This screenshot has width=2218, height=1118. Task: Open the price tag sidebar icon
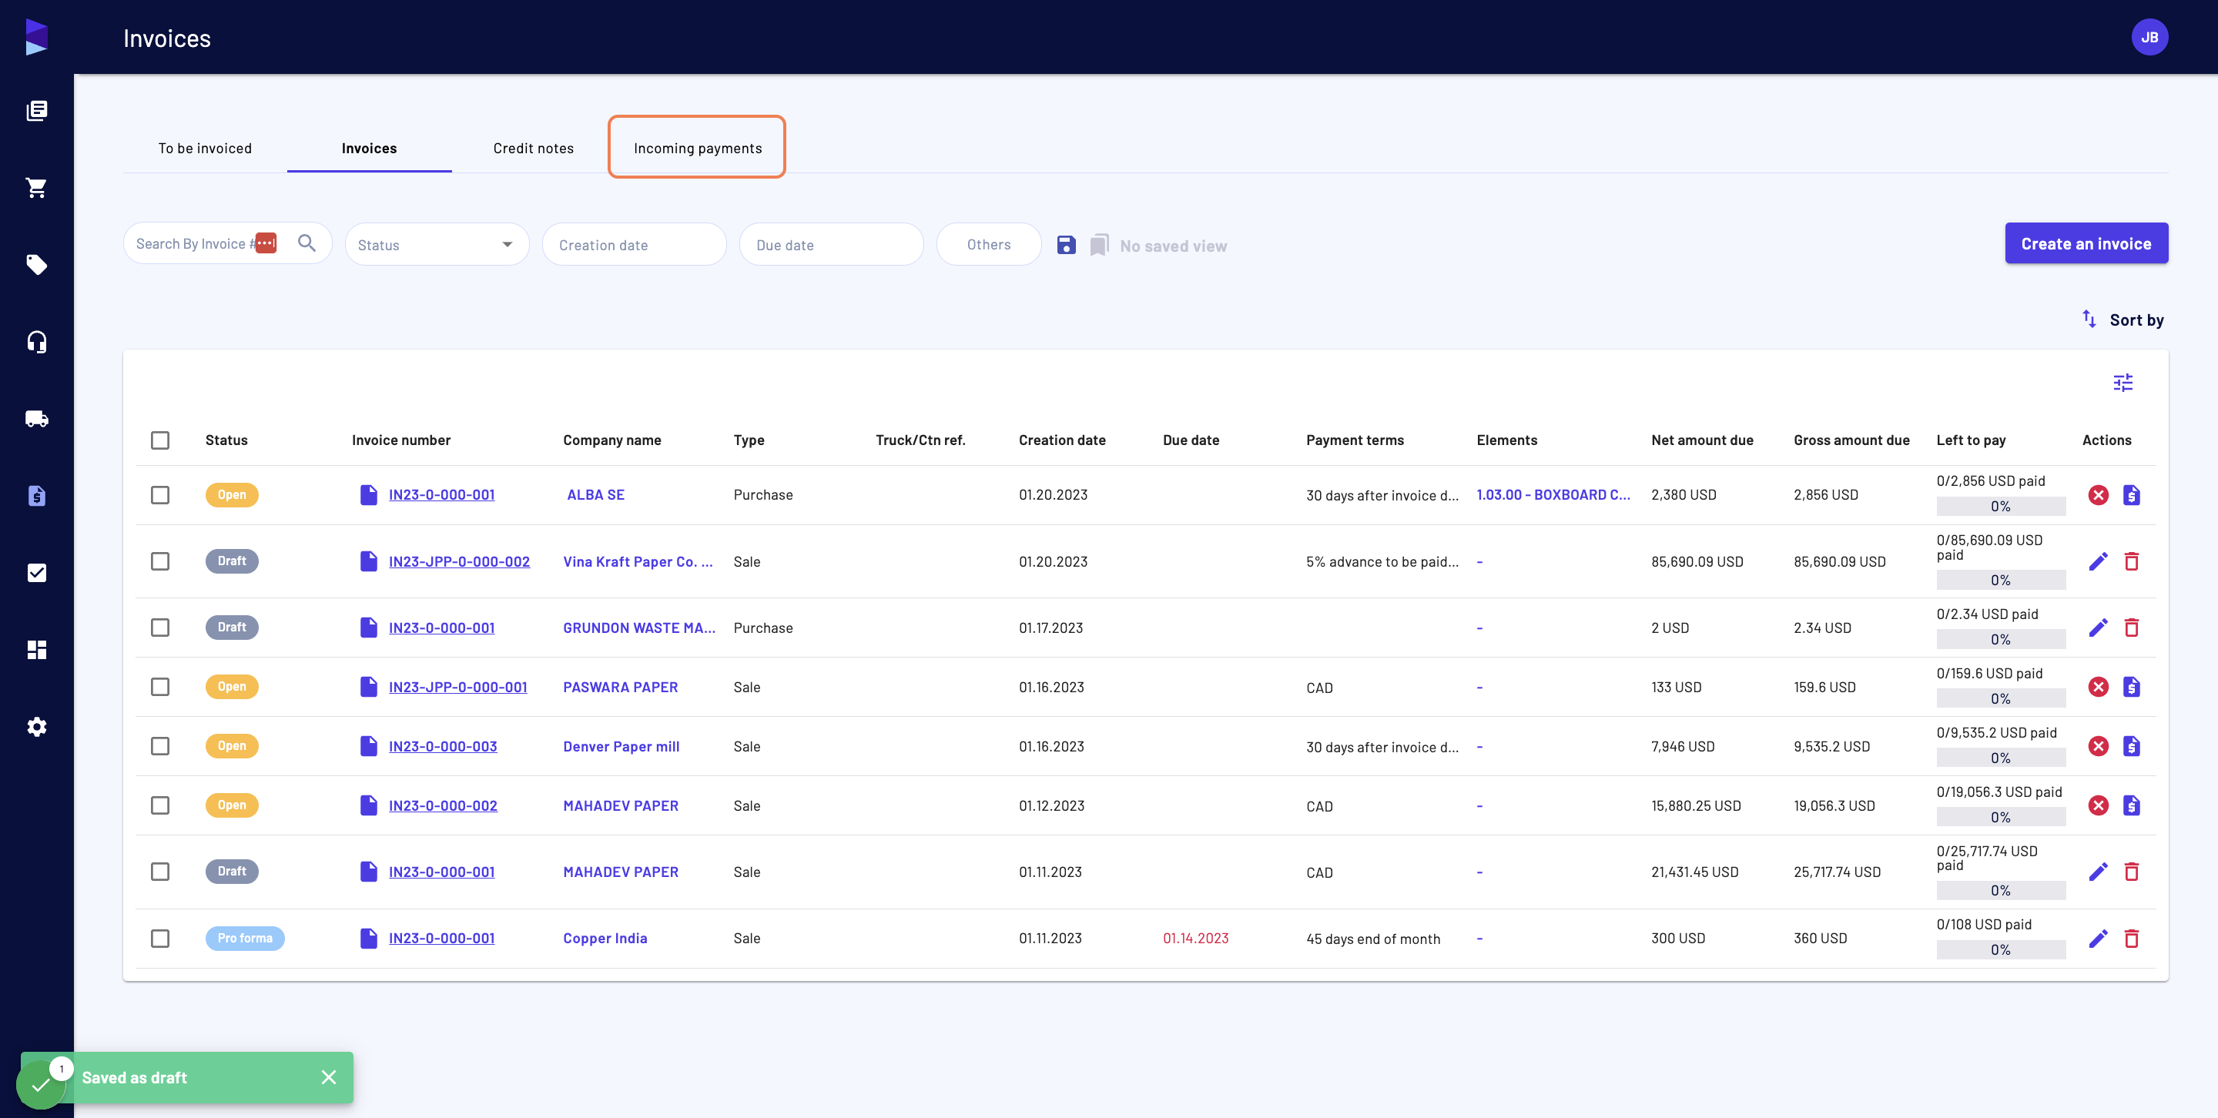click(36, 264)
